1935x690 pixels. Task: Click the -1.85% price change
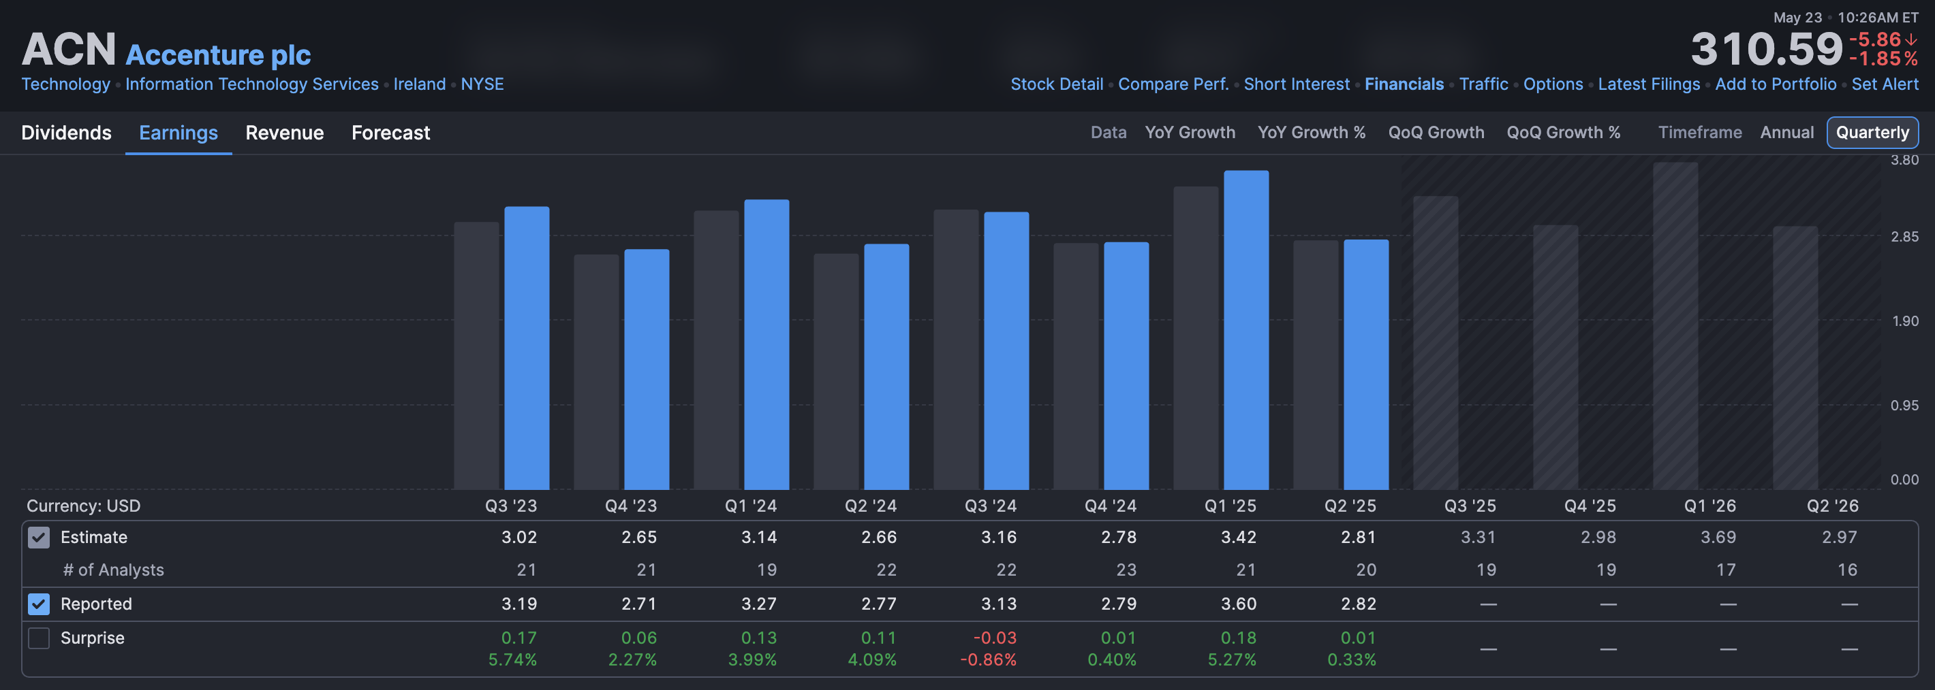coord(1883,59)
